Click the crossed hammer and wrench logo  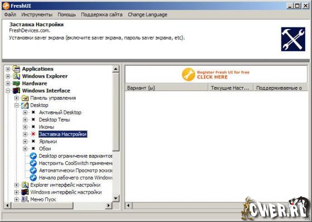293,39
